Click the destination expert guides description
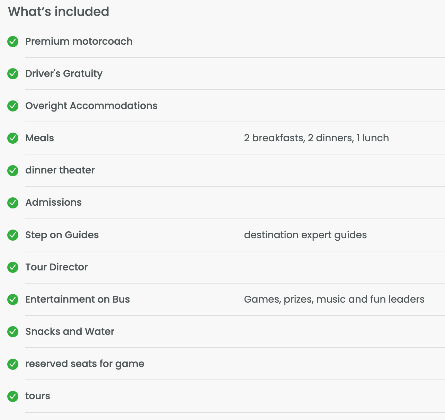 pos(305,235)
